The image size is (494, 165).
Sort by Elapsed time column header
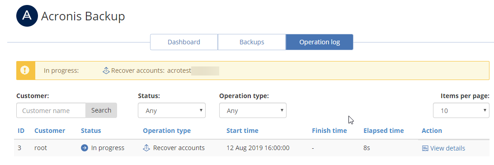click(383, 131)
